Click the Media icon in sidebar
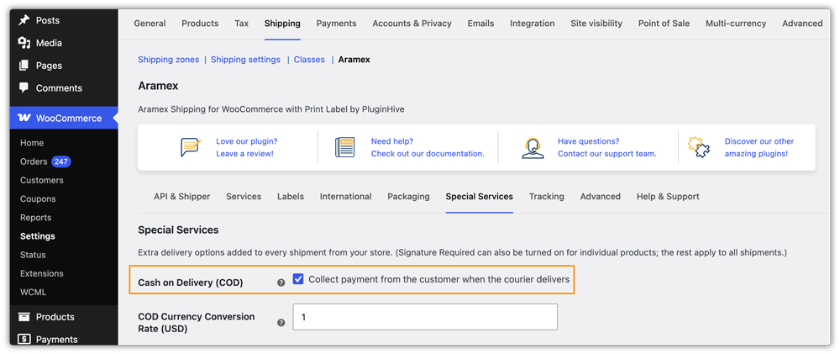Viewport: 840px width, 354px height. click(x=24, y=43)
